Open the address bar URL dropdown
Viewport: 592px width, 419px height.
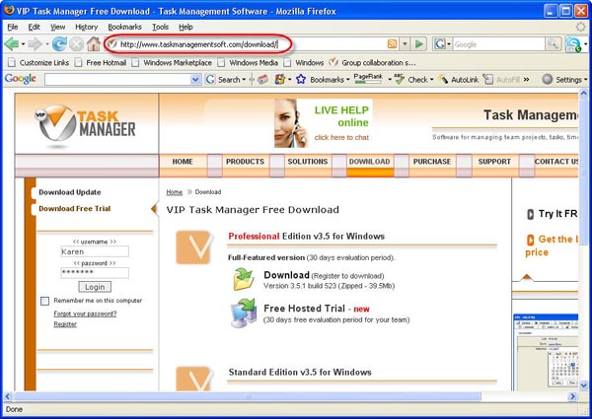point(405,44)
